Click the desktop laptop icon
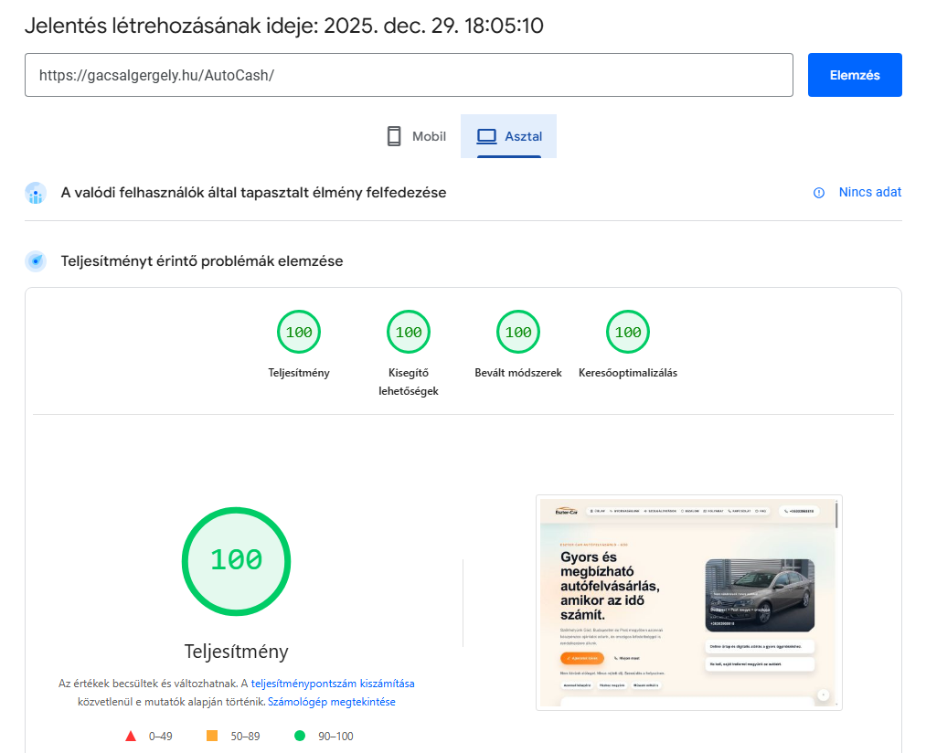The width and height of the screenshot is (926, 753). click(x=487, y=136)
